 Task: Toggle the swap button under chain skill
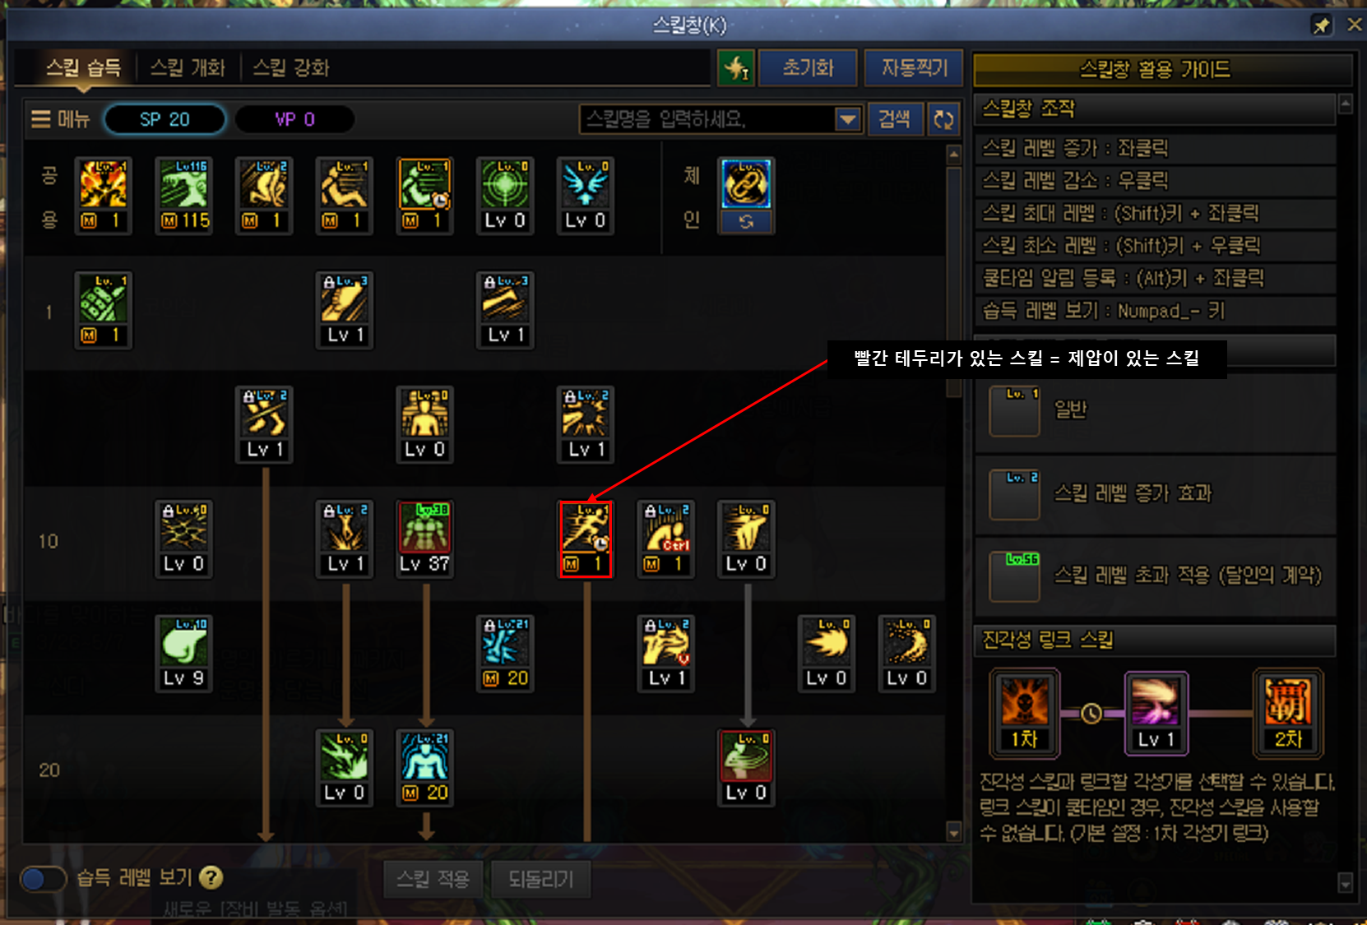(x=745, y=222)
